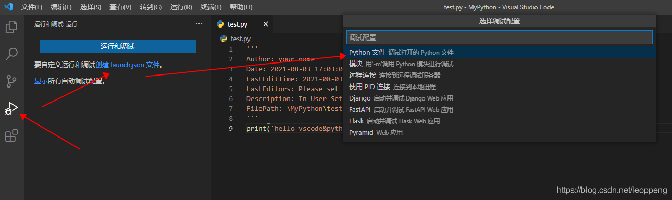Viewport: 672px width, 200px height.
Task: Open the 创建 launch.json 文件 link
Action: pyautogui.click(x=128, y=65)
